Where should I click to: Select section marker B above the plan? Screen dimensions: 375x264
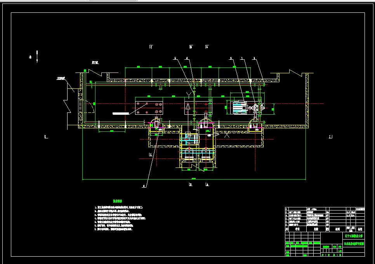(191, 47)
